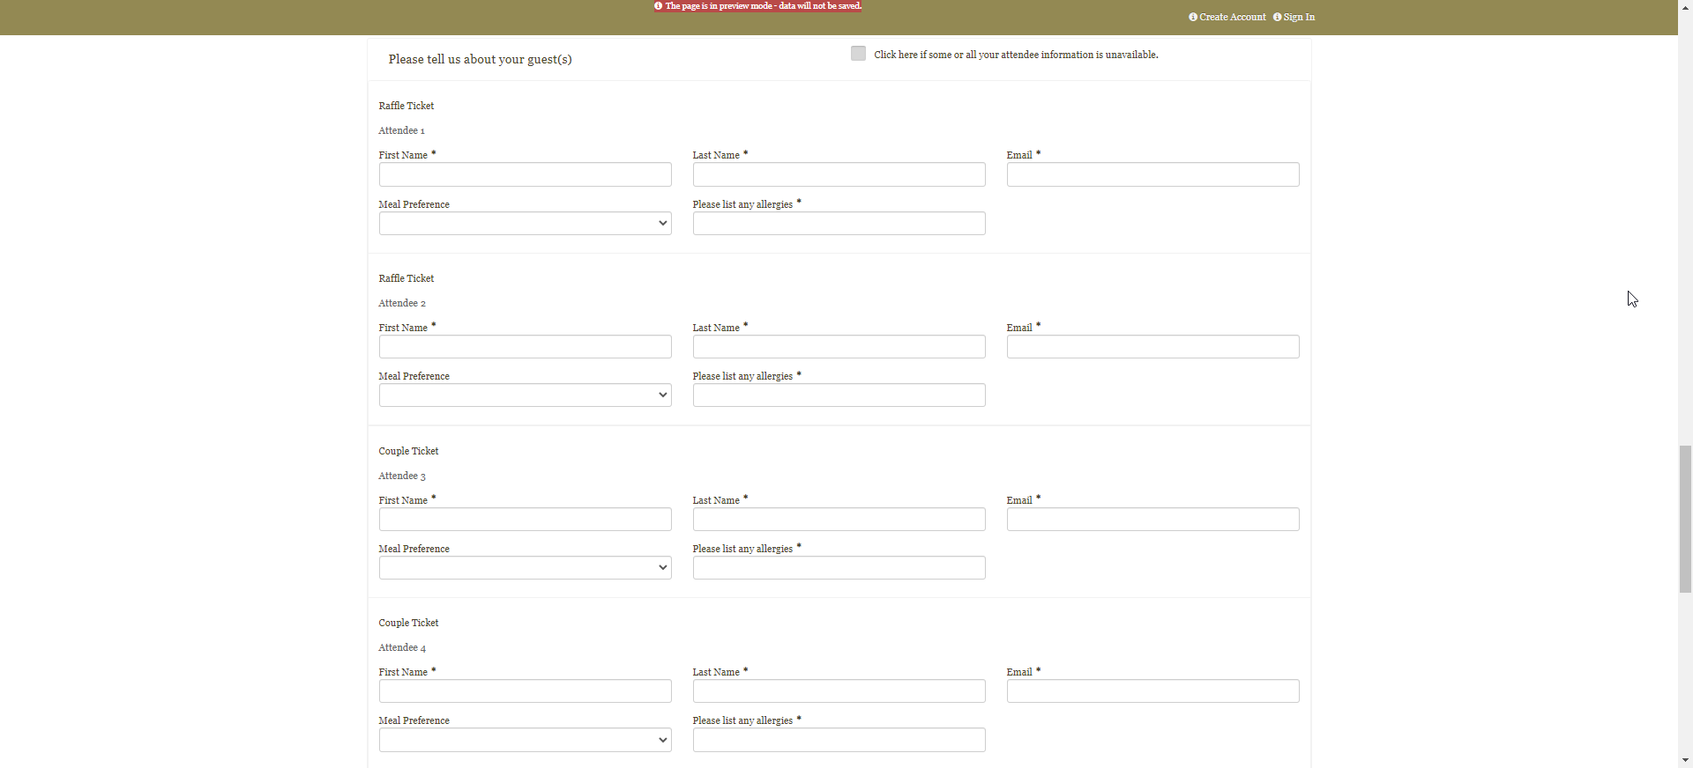The height and width of the screenshot is (768, 1693).
Task: Click the 'Attendee 1' label
Action: tap(401, 130)
